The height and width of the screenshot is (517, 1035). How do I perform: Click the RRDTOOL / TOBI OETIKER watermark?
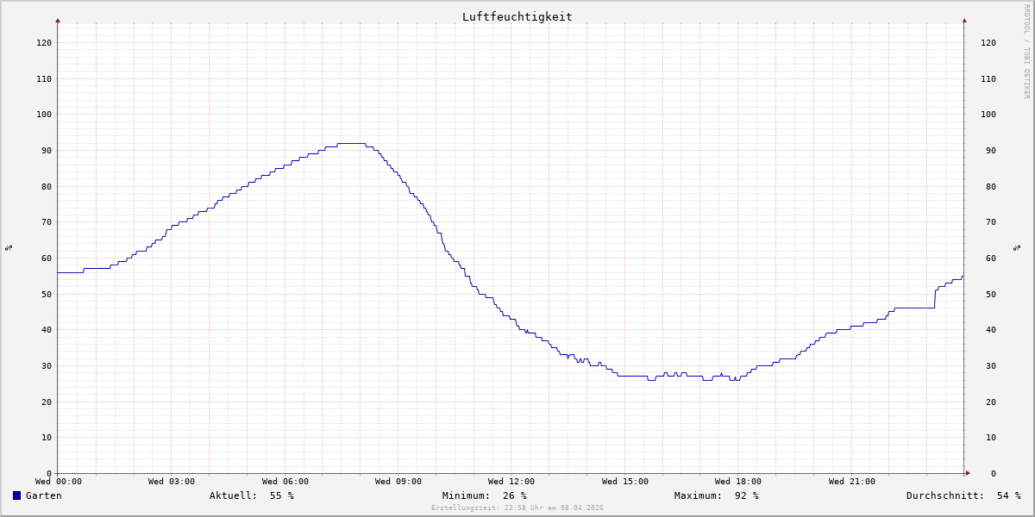[1026, 52]
